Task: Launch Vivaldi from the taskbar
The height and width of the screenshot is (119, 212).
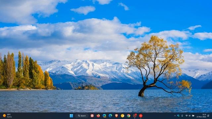Action: pos(92,116)
